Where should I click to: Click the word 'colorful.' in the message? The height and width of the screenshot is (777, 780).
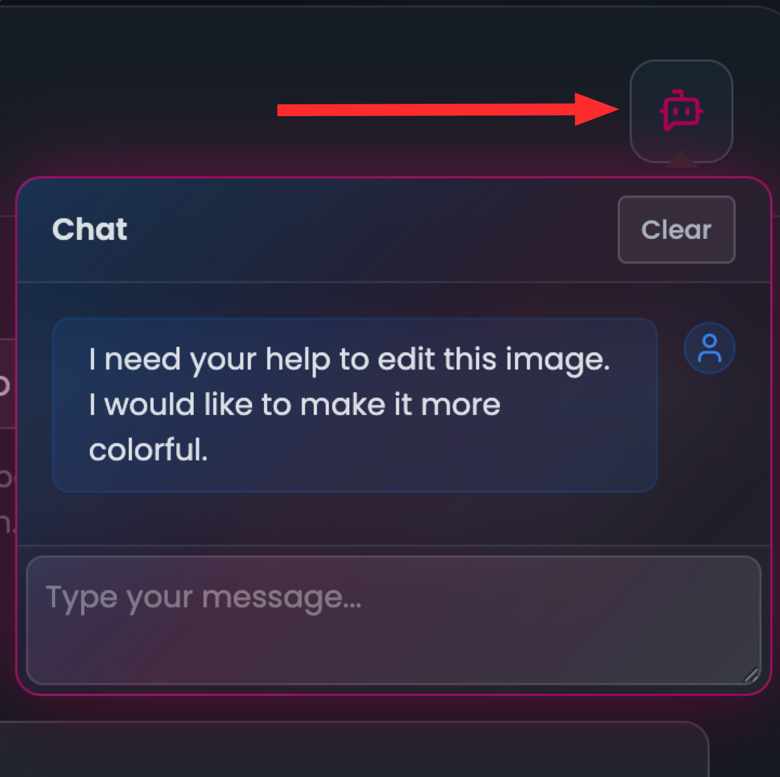point(148,450)
